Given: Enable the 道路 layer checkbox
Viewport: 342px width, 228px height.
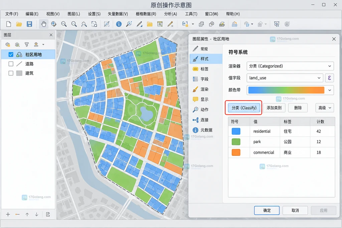Looking at the screenshot, I should (11, 64).
